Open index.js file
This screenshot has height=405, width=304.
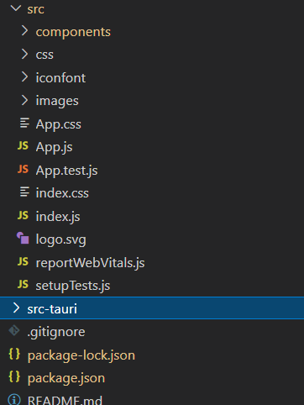(58, 217)
